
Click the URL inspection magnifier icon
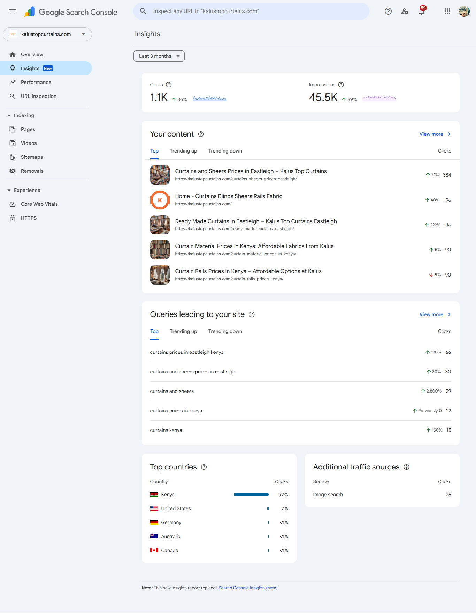13,96
